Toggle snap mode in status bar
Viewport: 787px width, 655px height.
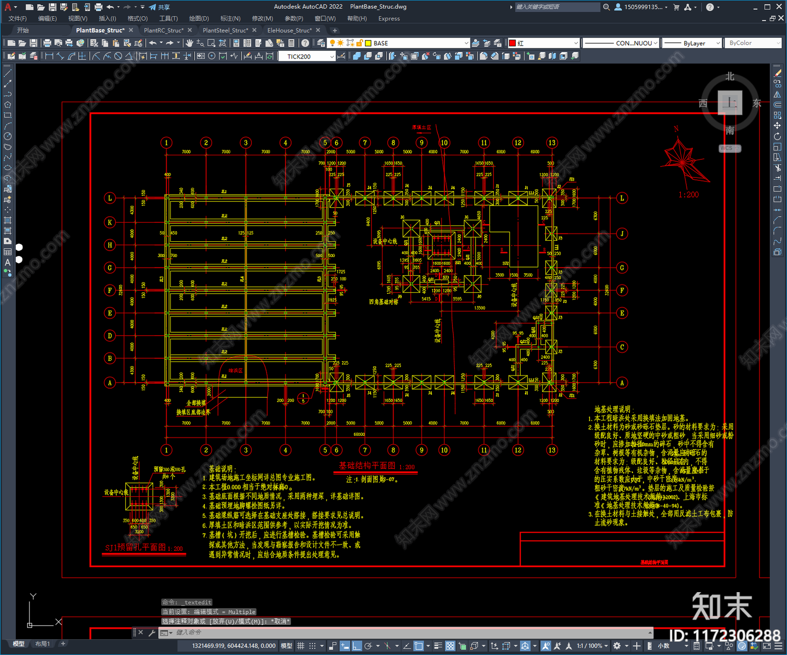click(x=312, y=646)
